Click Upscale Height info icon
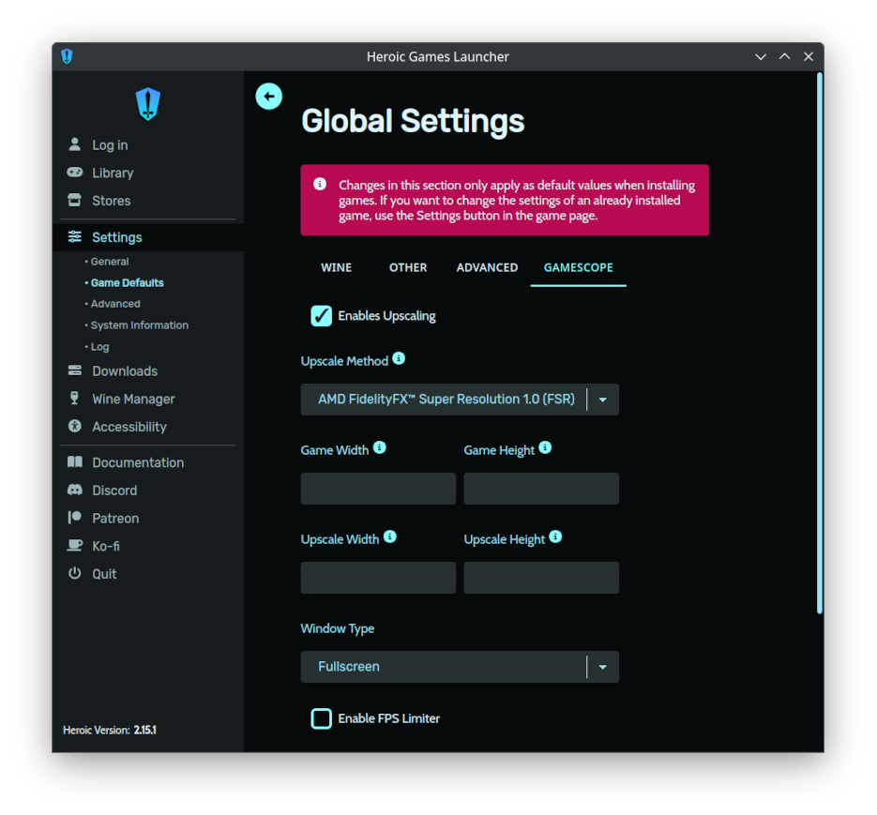Image resolution: width=877 pixels, height=815 pixels. [555, 536]
